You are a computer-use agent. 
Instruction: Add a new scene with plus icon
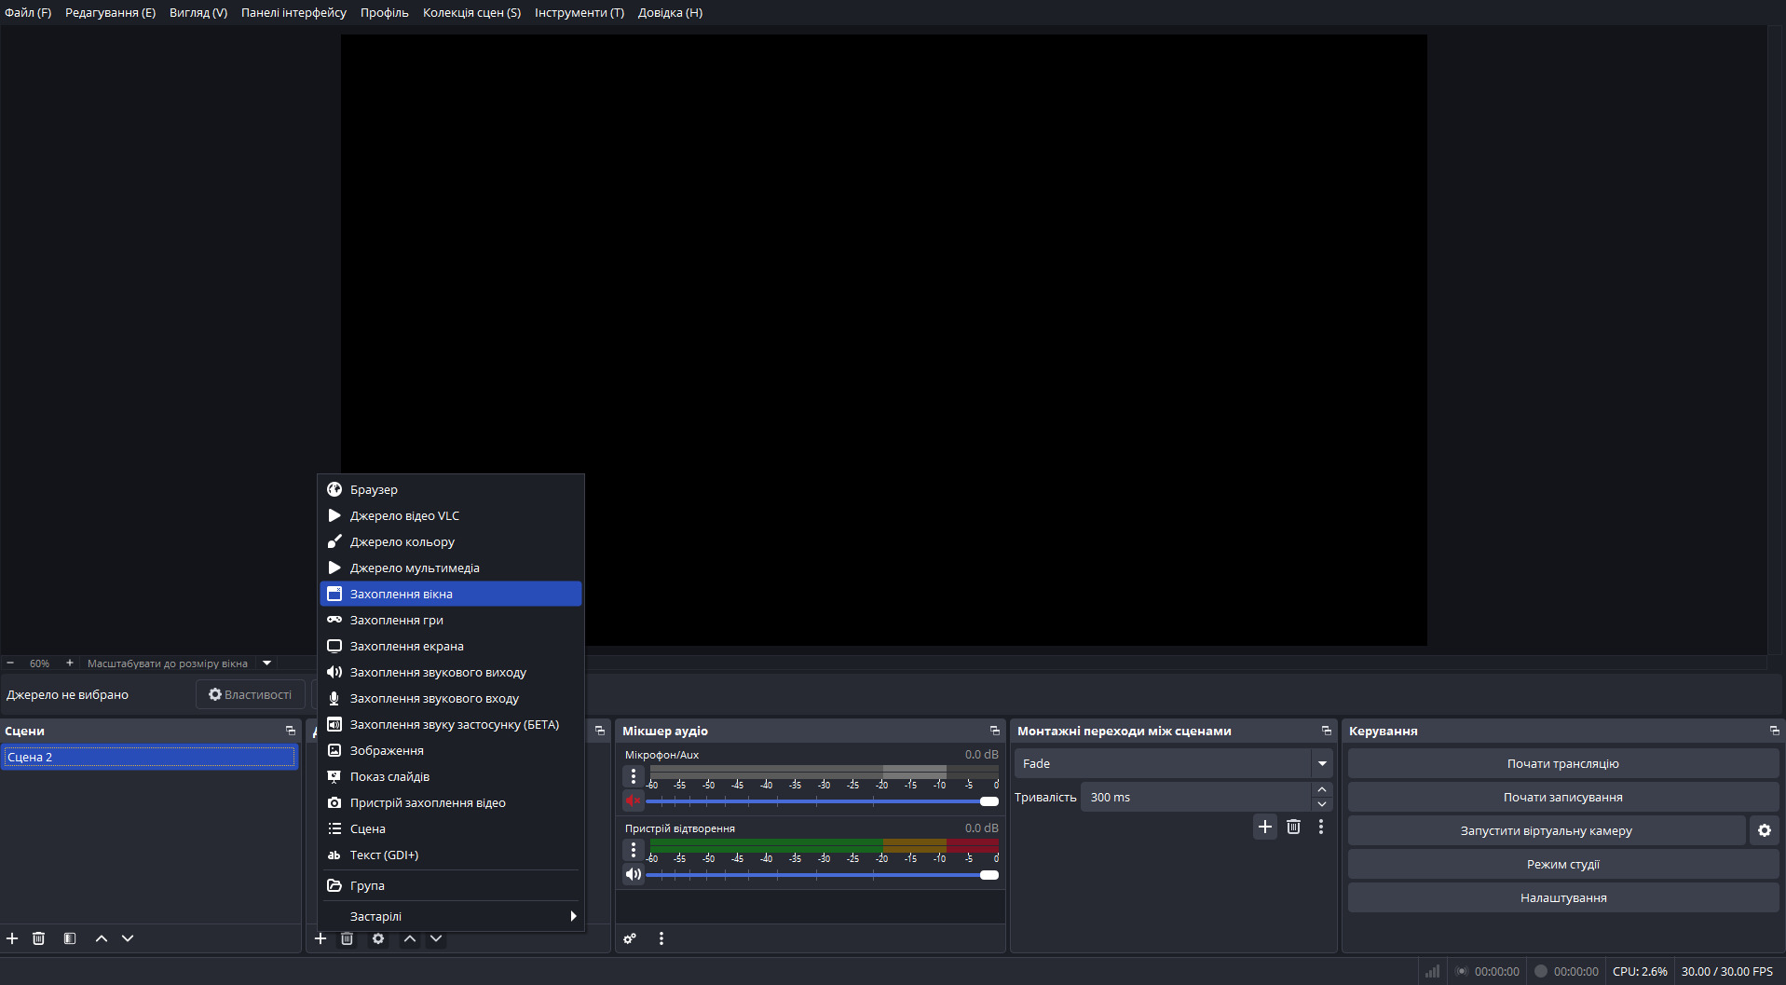(12, 938)
